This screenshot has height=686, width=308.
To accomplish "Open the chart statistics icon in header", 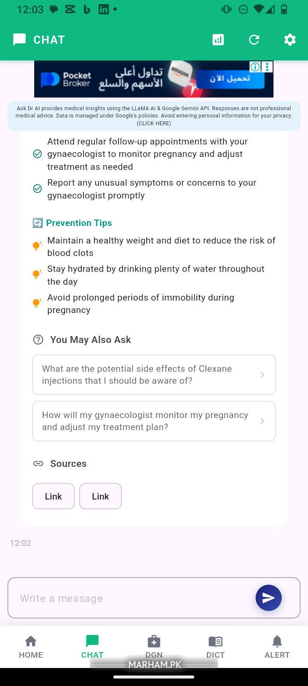I will pyautogui.click(x=218, y=40).
